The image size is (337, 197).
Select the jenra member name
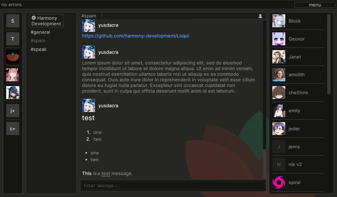coord(294,147)
